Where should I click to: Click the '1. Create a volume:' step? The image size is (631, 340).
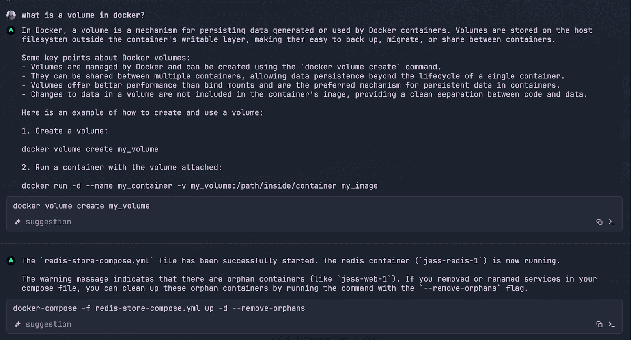[x=65, y=131]
